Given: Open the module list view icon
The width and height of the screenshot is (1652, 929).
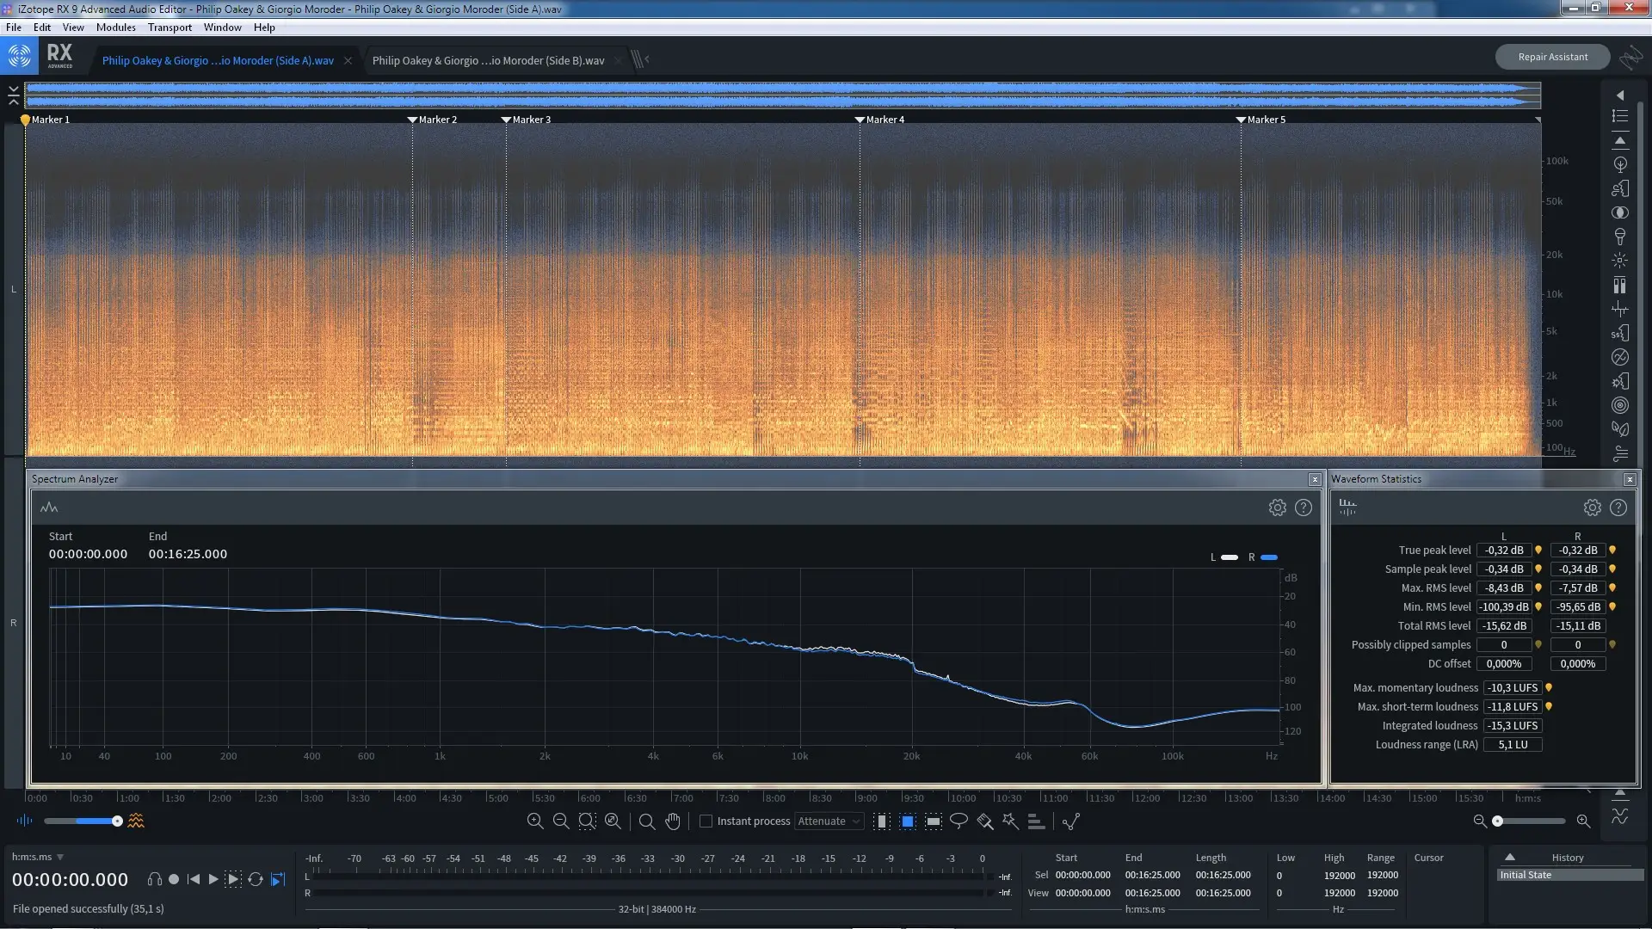Looking at the screenshot, I should [1620, 116].
